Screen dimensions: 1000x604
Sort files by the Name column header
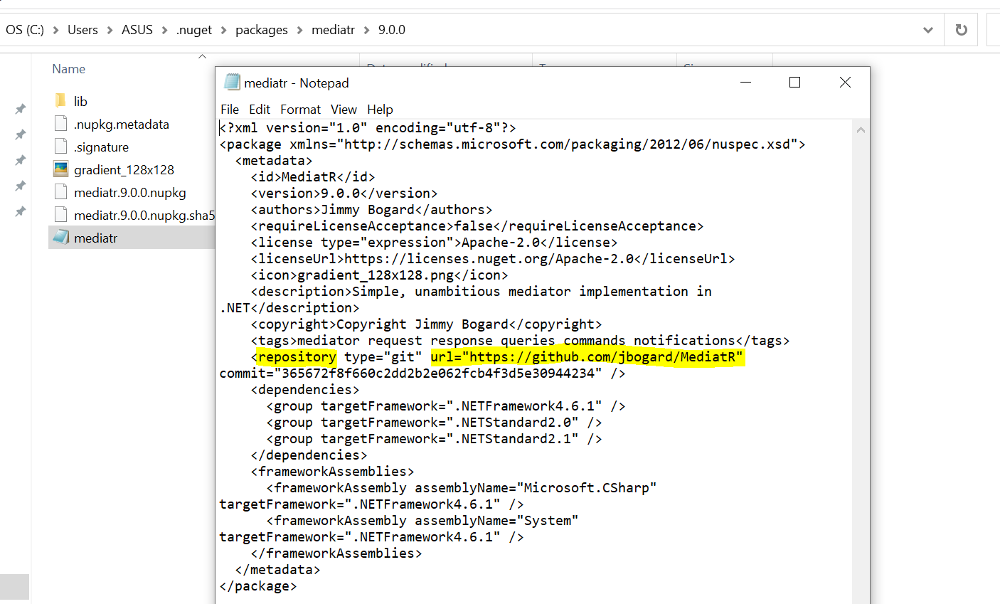click(x=69, y=69)
